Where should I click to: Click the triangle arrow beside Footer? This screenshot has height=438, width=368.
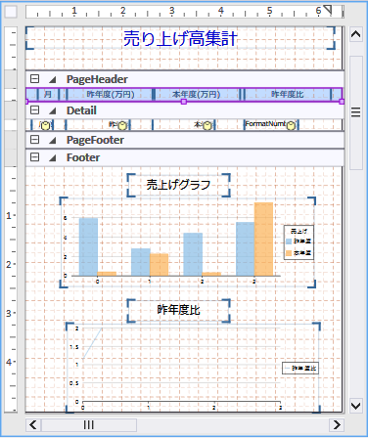pos(52,157)
